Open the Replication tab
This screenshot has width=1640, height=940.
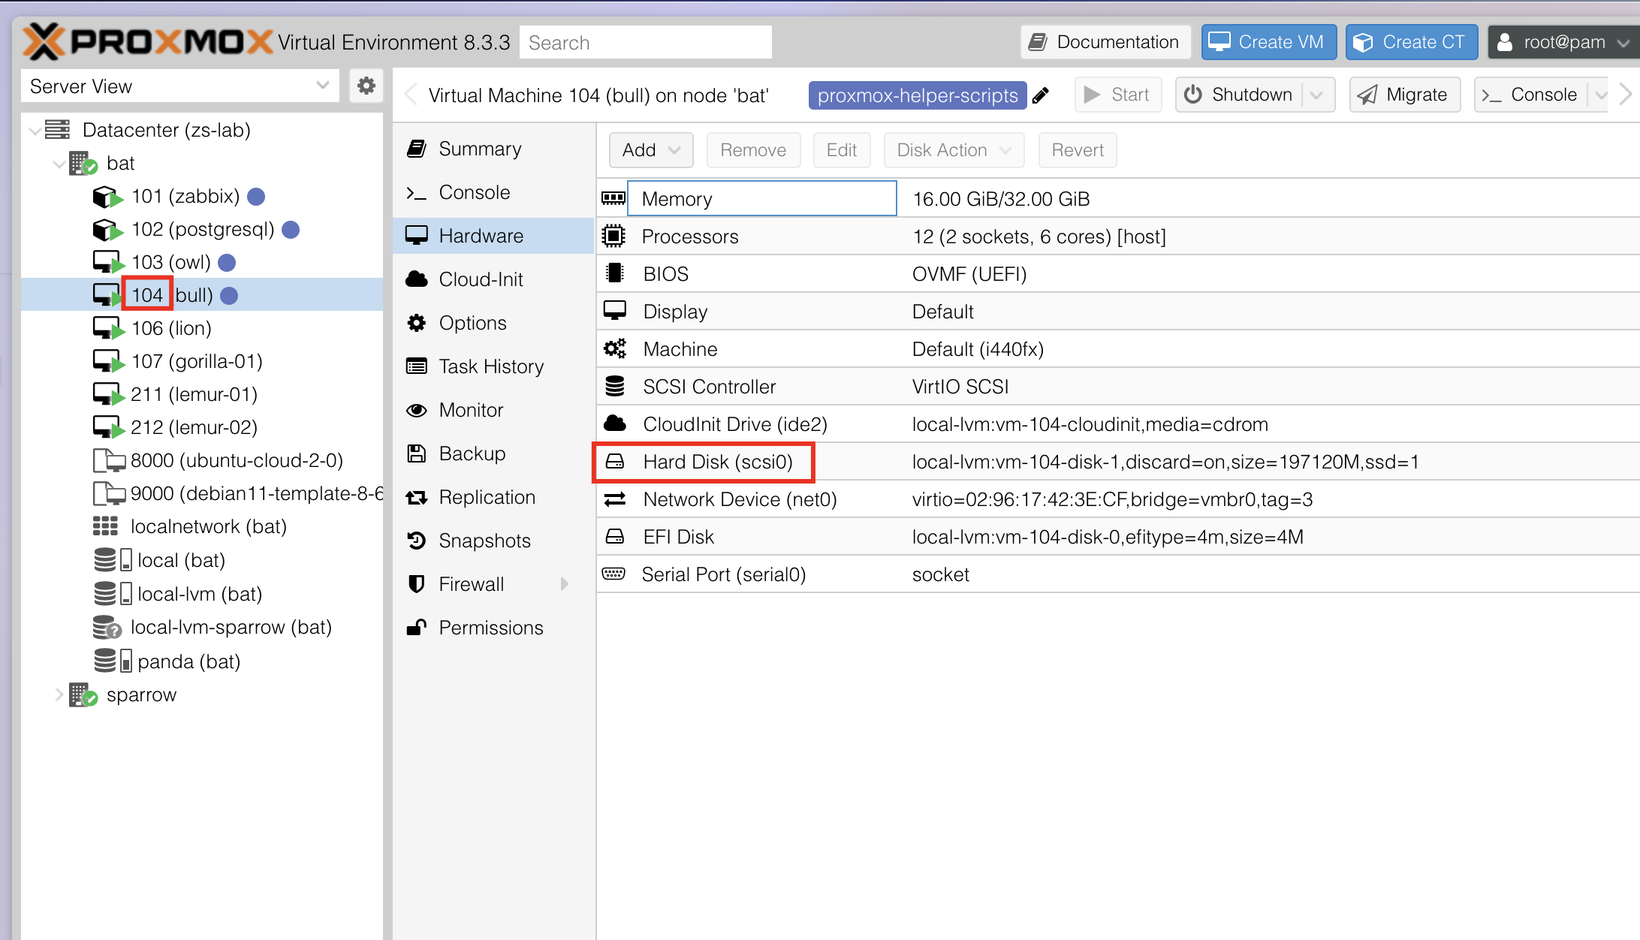(493, 497)
